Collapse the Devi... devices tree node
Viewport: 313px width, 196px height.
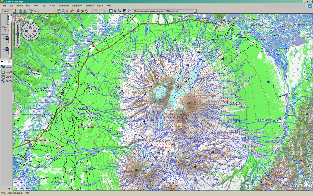pos(2,35)
